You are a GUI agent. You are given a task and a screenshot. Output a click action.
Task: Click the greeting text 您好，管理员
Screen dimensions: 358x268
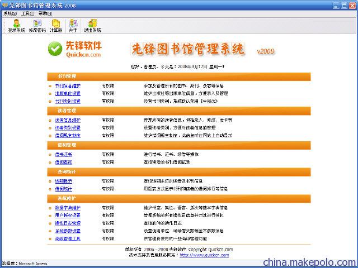144,67
